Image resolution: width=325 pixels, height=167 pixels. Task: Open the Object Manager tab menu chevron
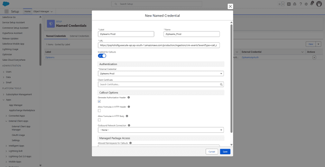click(52, 12)
